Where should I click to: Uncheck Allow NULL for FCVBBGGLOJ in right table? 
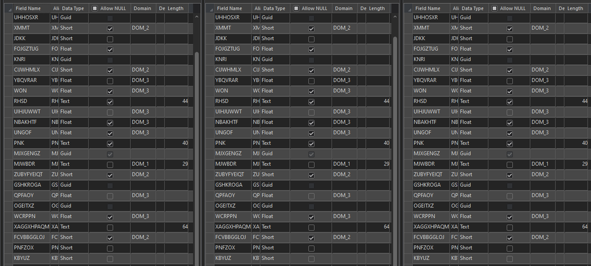(510, 238)
